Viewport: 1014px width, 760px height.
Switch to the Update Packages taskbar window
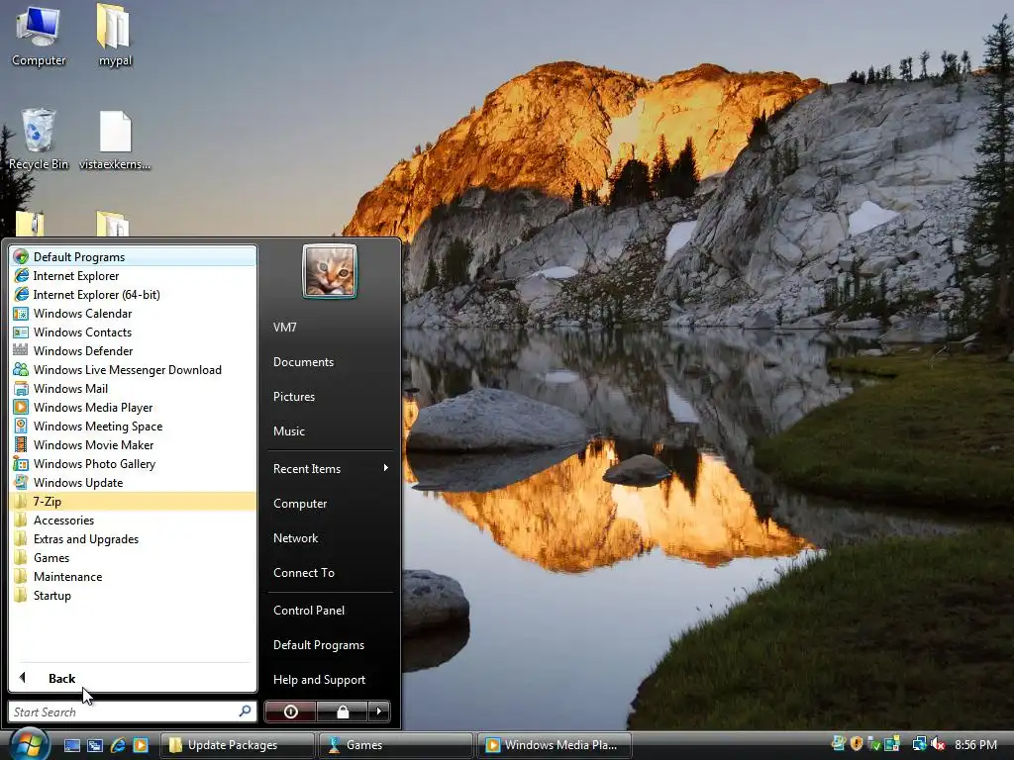pyautogui.click(x=237, y=745)
